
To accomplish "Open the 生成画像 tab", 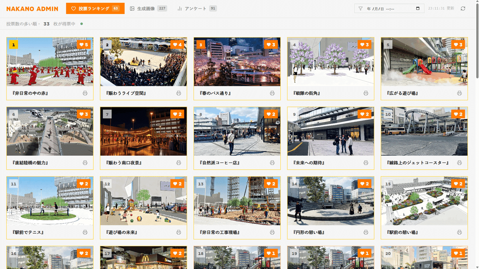I will click(x=148, y=8).
